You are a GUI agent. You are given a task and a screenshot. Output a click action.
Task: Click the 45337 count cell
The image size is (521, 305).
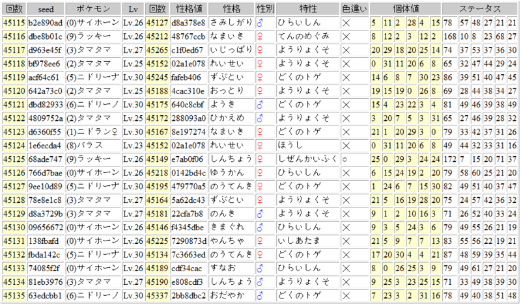click(x=157, y=295)
